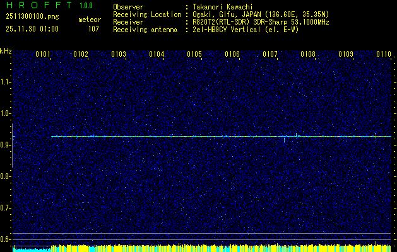
Task: Click the 1.1 kHz axis label
Action: click(6, 82)
